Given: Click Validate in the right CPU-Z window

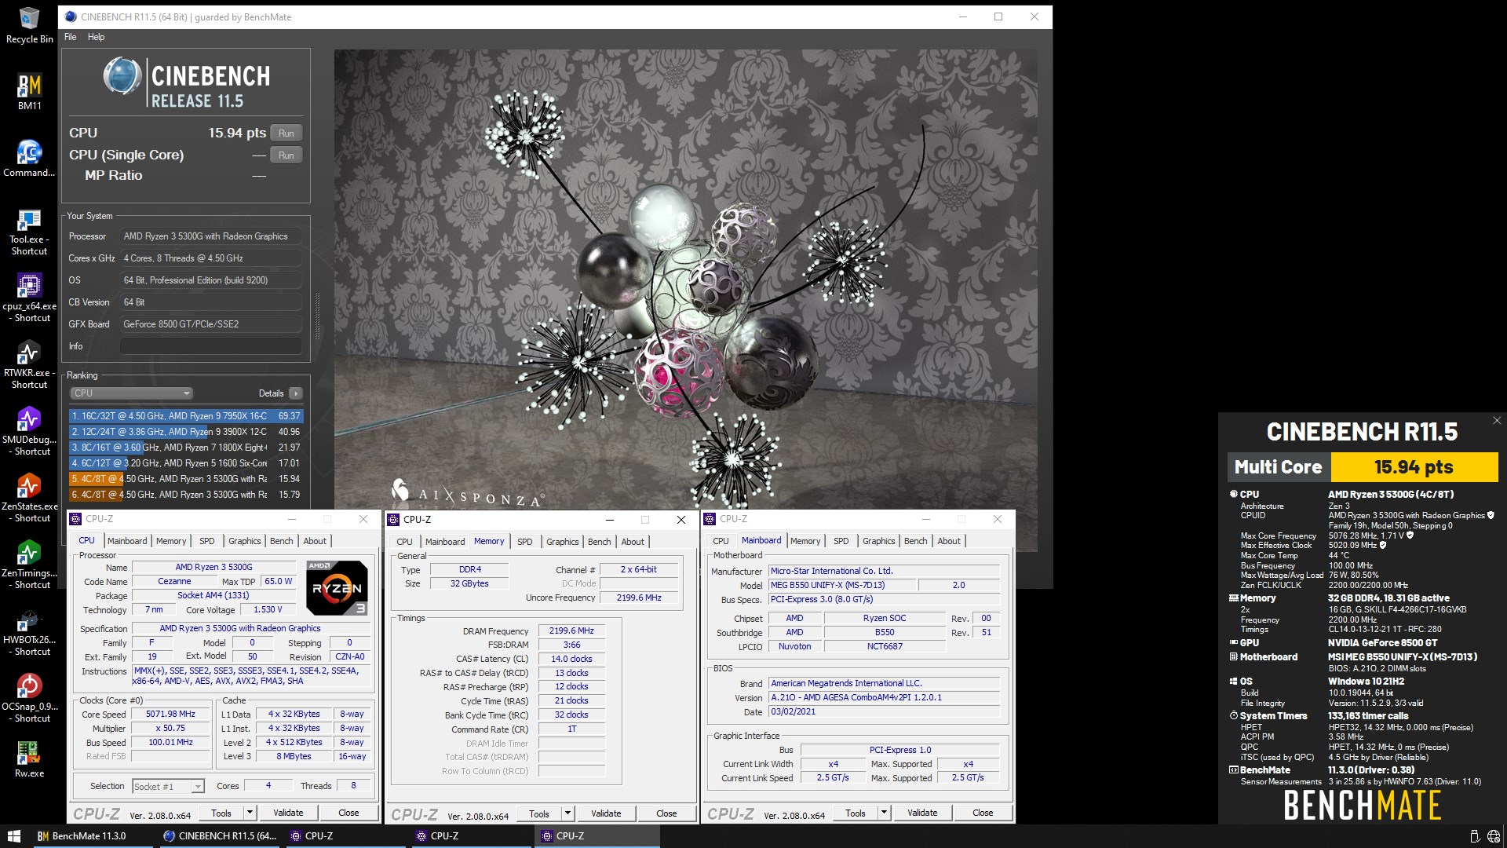Looking at the screenshot, I should point(922,813).
